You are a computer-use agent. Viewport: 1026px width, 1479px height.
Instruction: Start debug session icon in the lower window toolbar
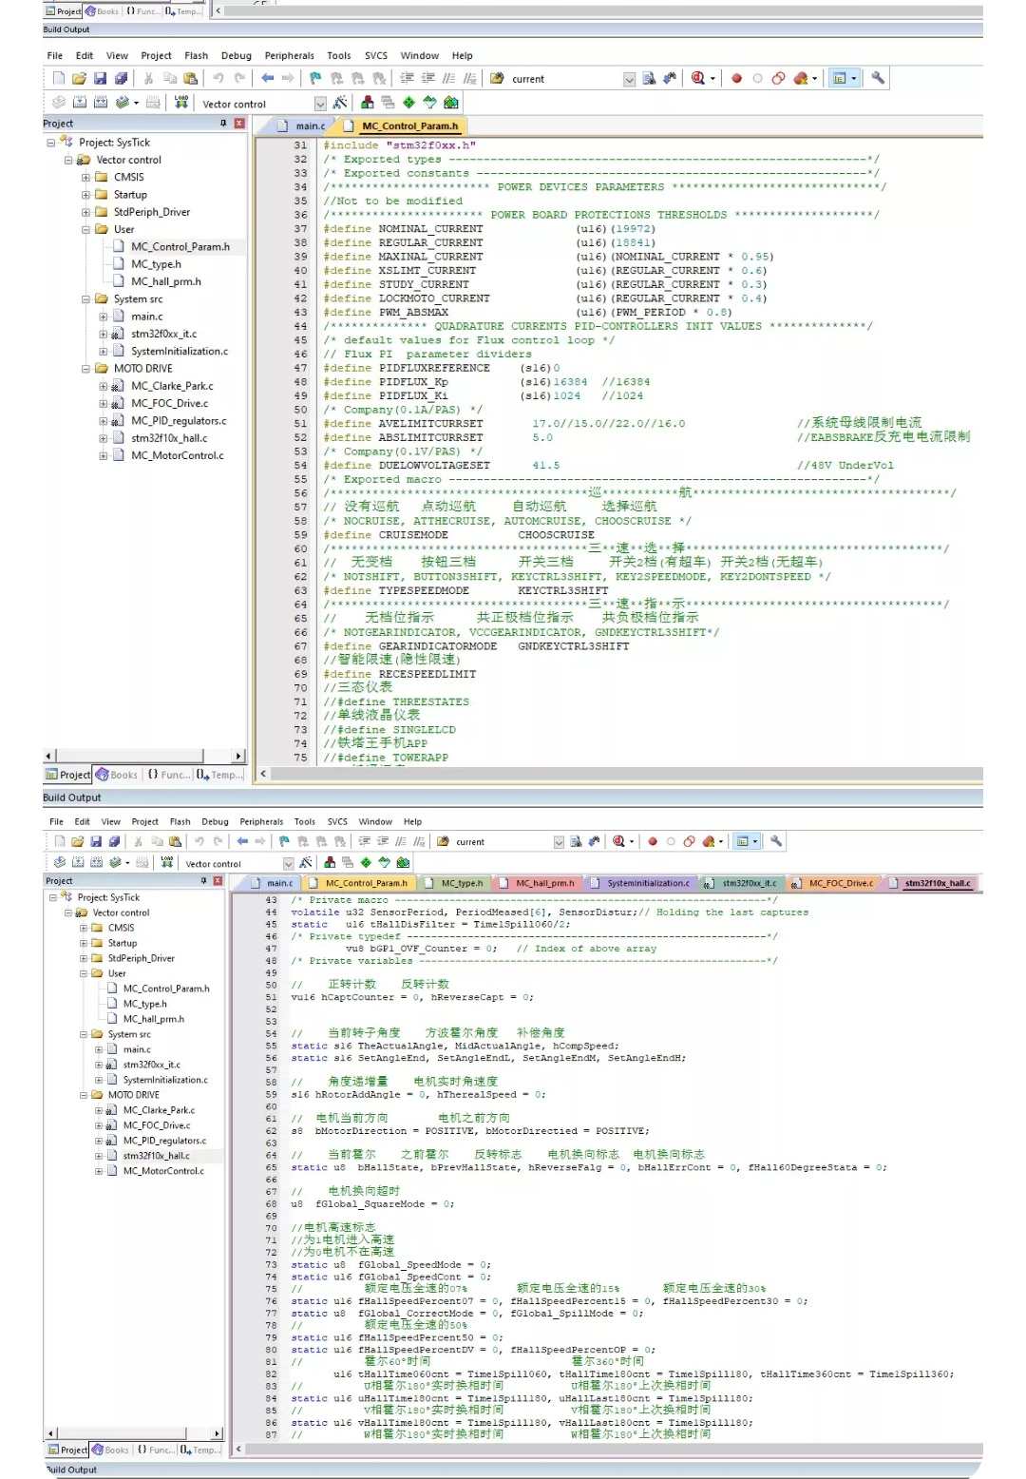tap(620, 841)
